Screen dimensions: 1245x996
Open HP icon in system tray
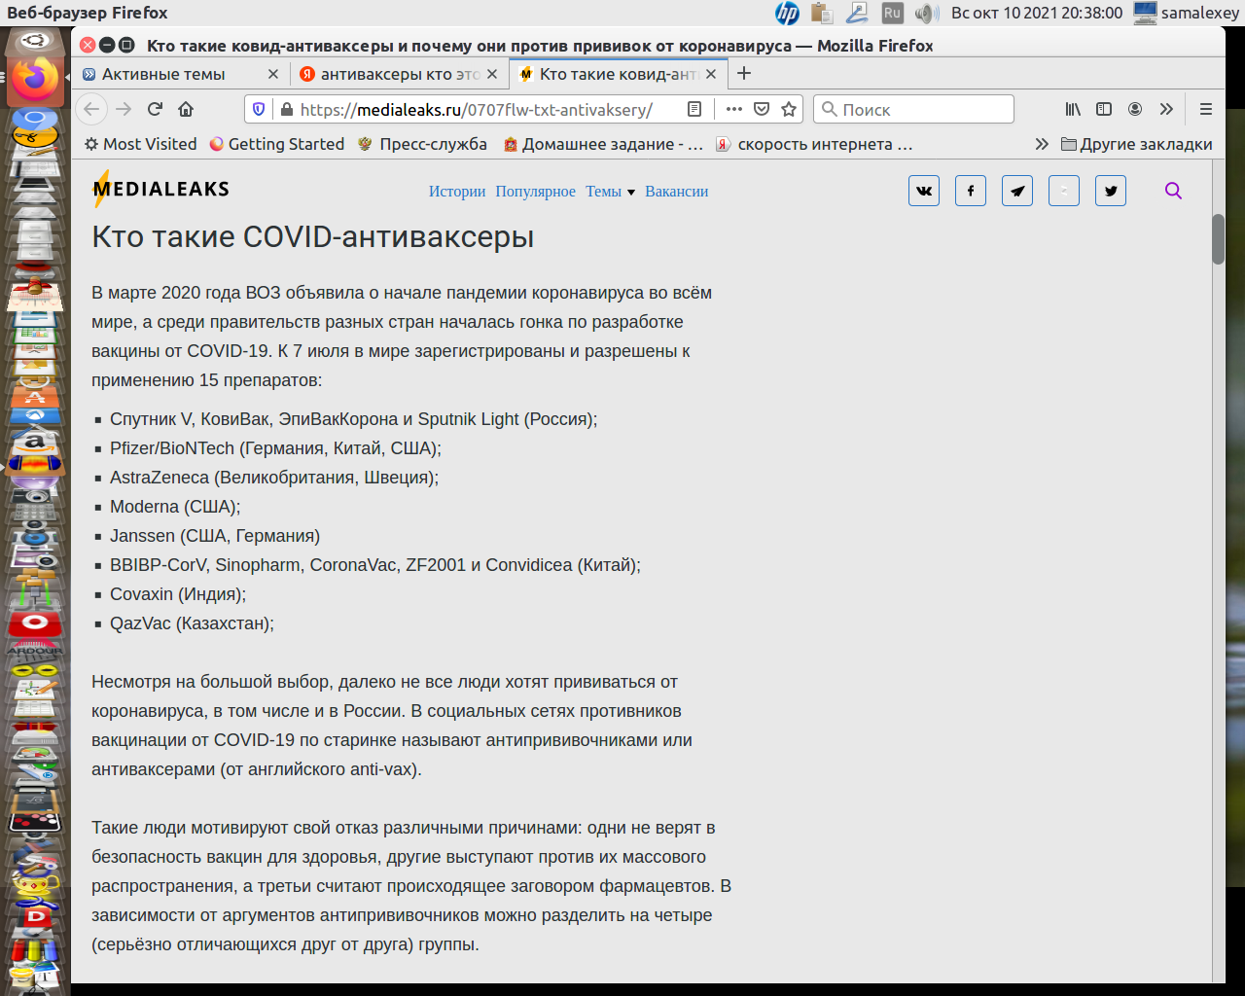(x=787, y=13)
